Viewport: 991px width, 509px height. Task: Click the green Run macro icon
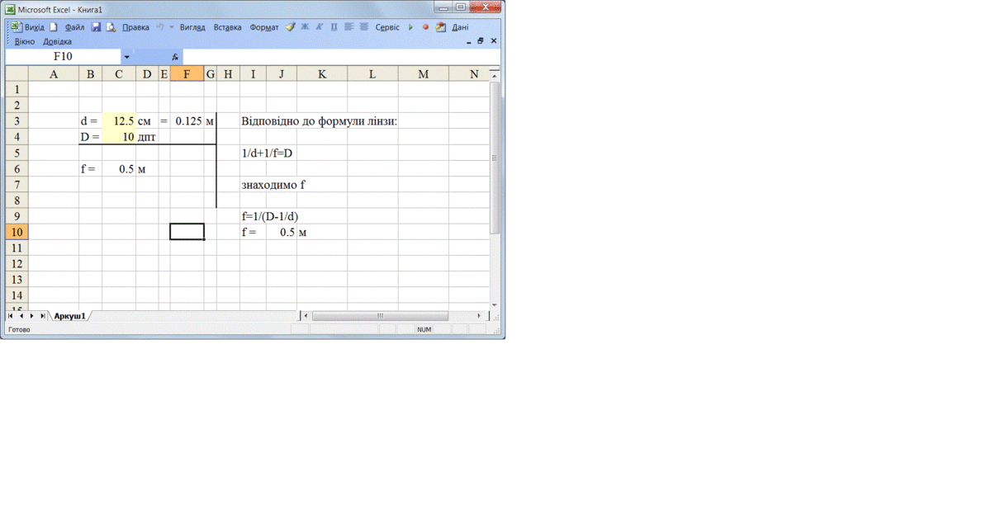tap(410, 27)
